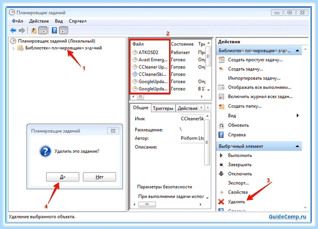Viewport: 318px width, 229px height.
Task: Click the ATKOSD2 task clock icon
Action: 135,52
